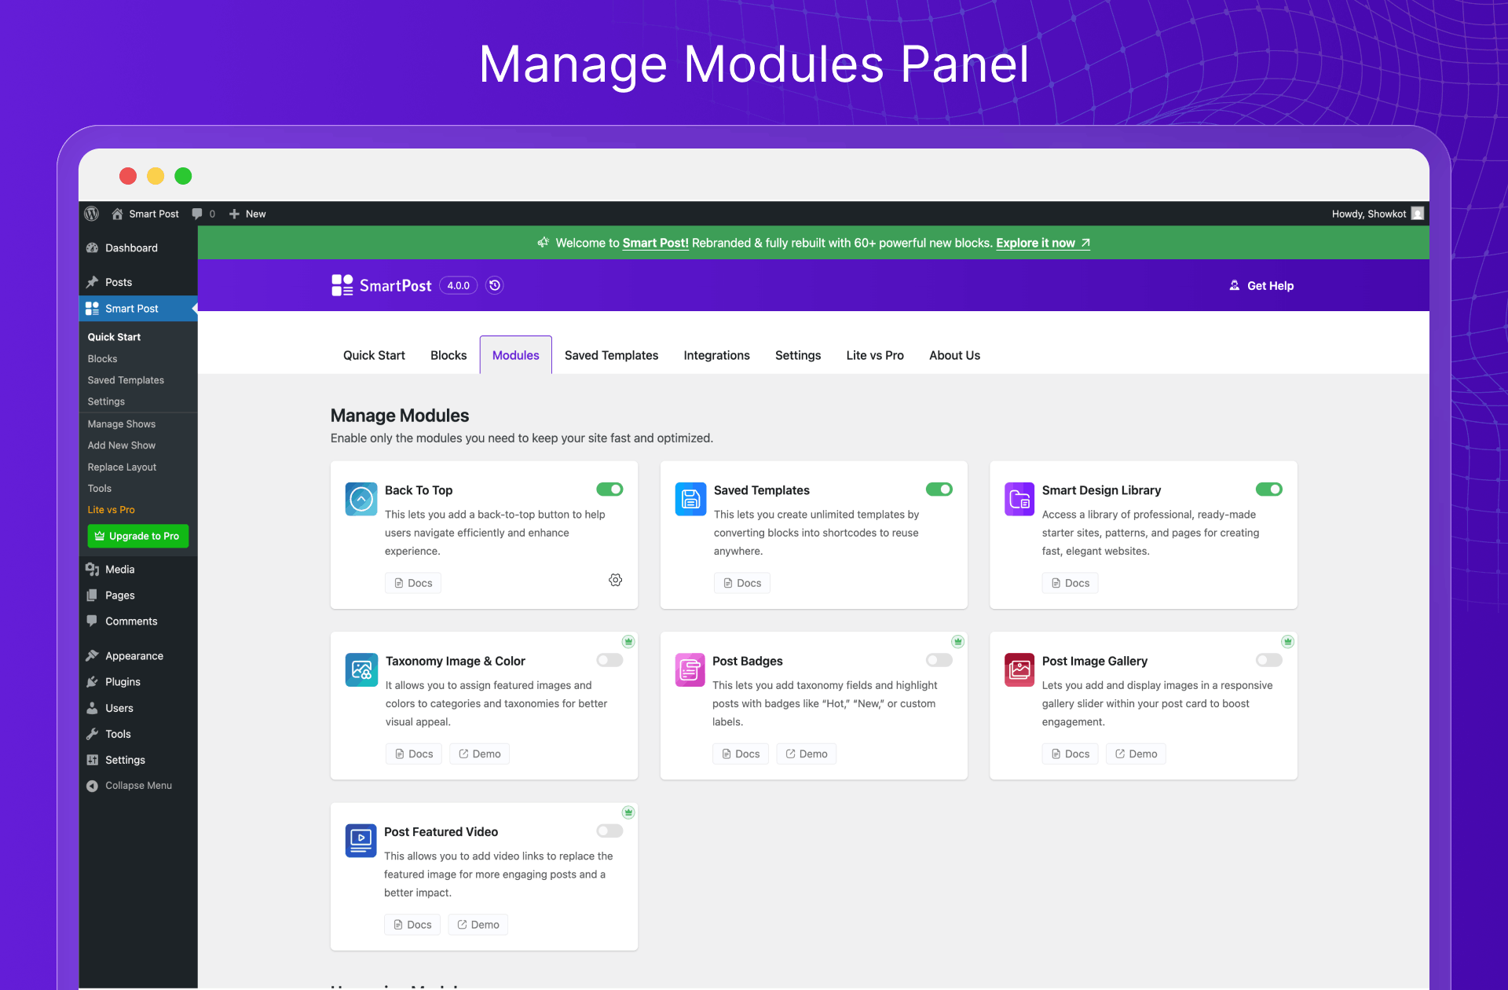Switch to the Blocks tab
This screenshot has width=1508, height=990.
point(448,355)
